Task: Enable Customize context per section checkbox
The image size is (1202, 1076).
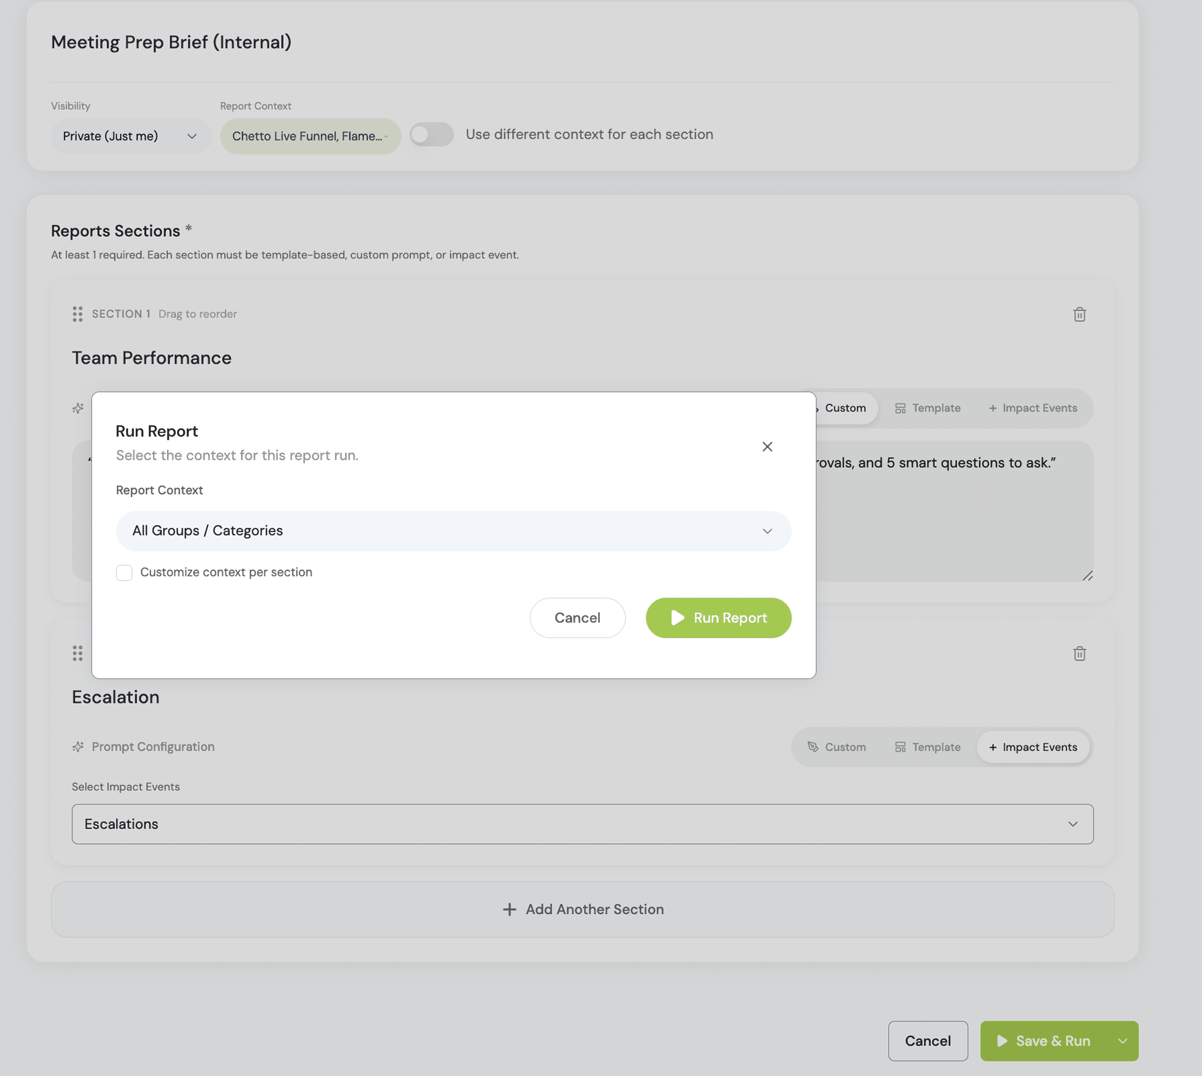Action: pyautogui.click(x=124, y=572)
